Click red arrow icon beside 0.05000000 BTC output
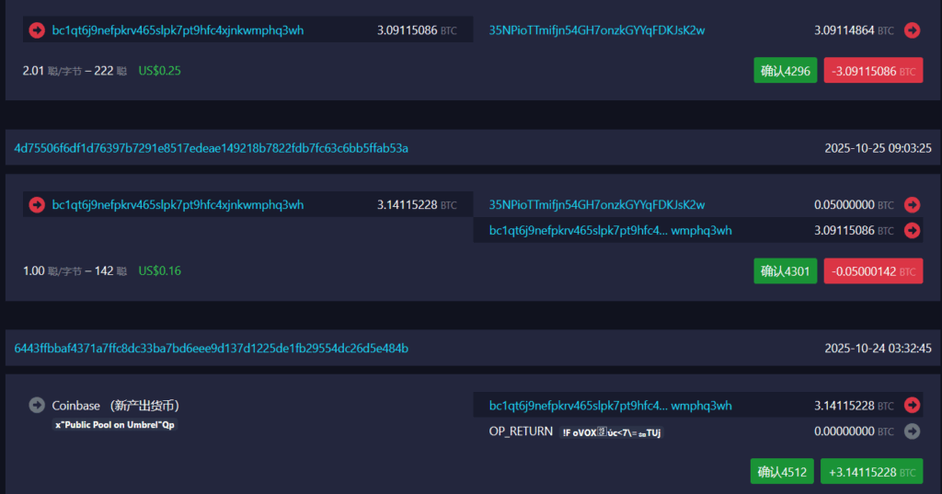This screenshot has width=942, height=494. (912, 204)
